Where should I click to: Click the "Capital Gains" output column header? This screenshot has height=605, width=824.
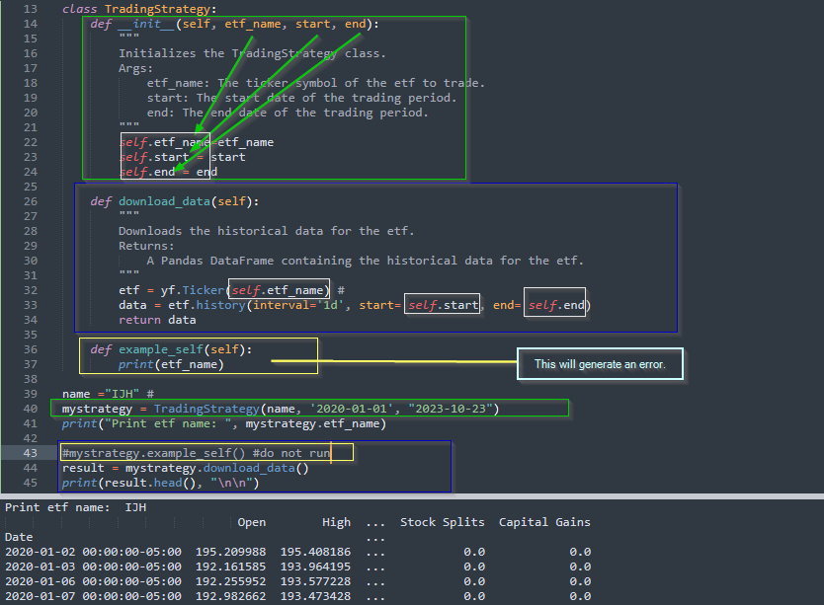(x=544, y=522)
